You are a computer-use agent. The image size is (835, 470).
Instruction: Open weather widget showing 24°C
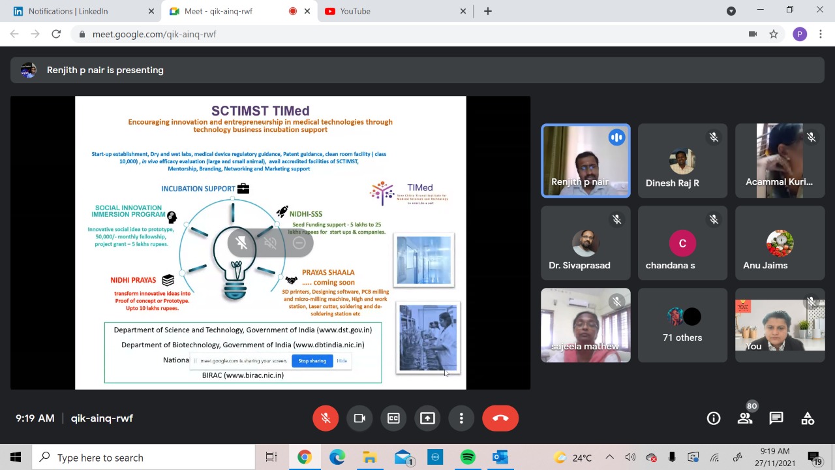click(x=573, y=458)
